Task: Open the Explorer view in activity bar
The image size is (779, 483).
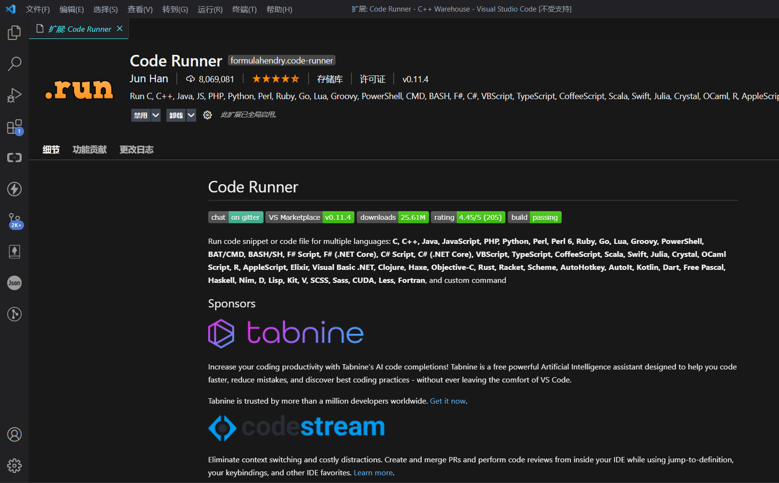Action: 14,33
